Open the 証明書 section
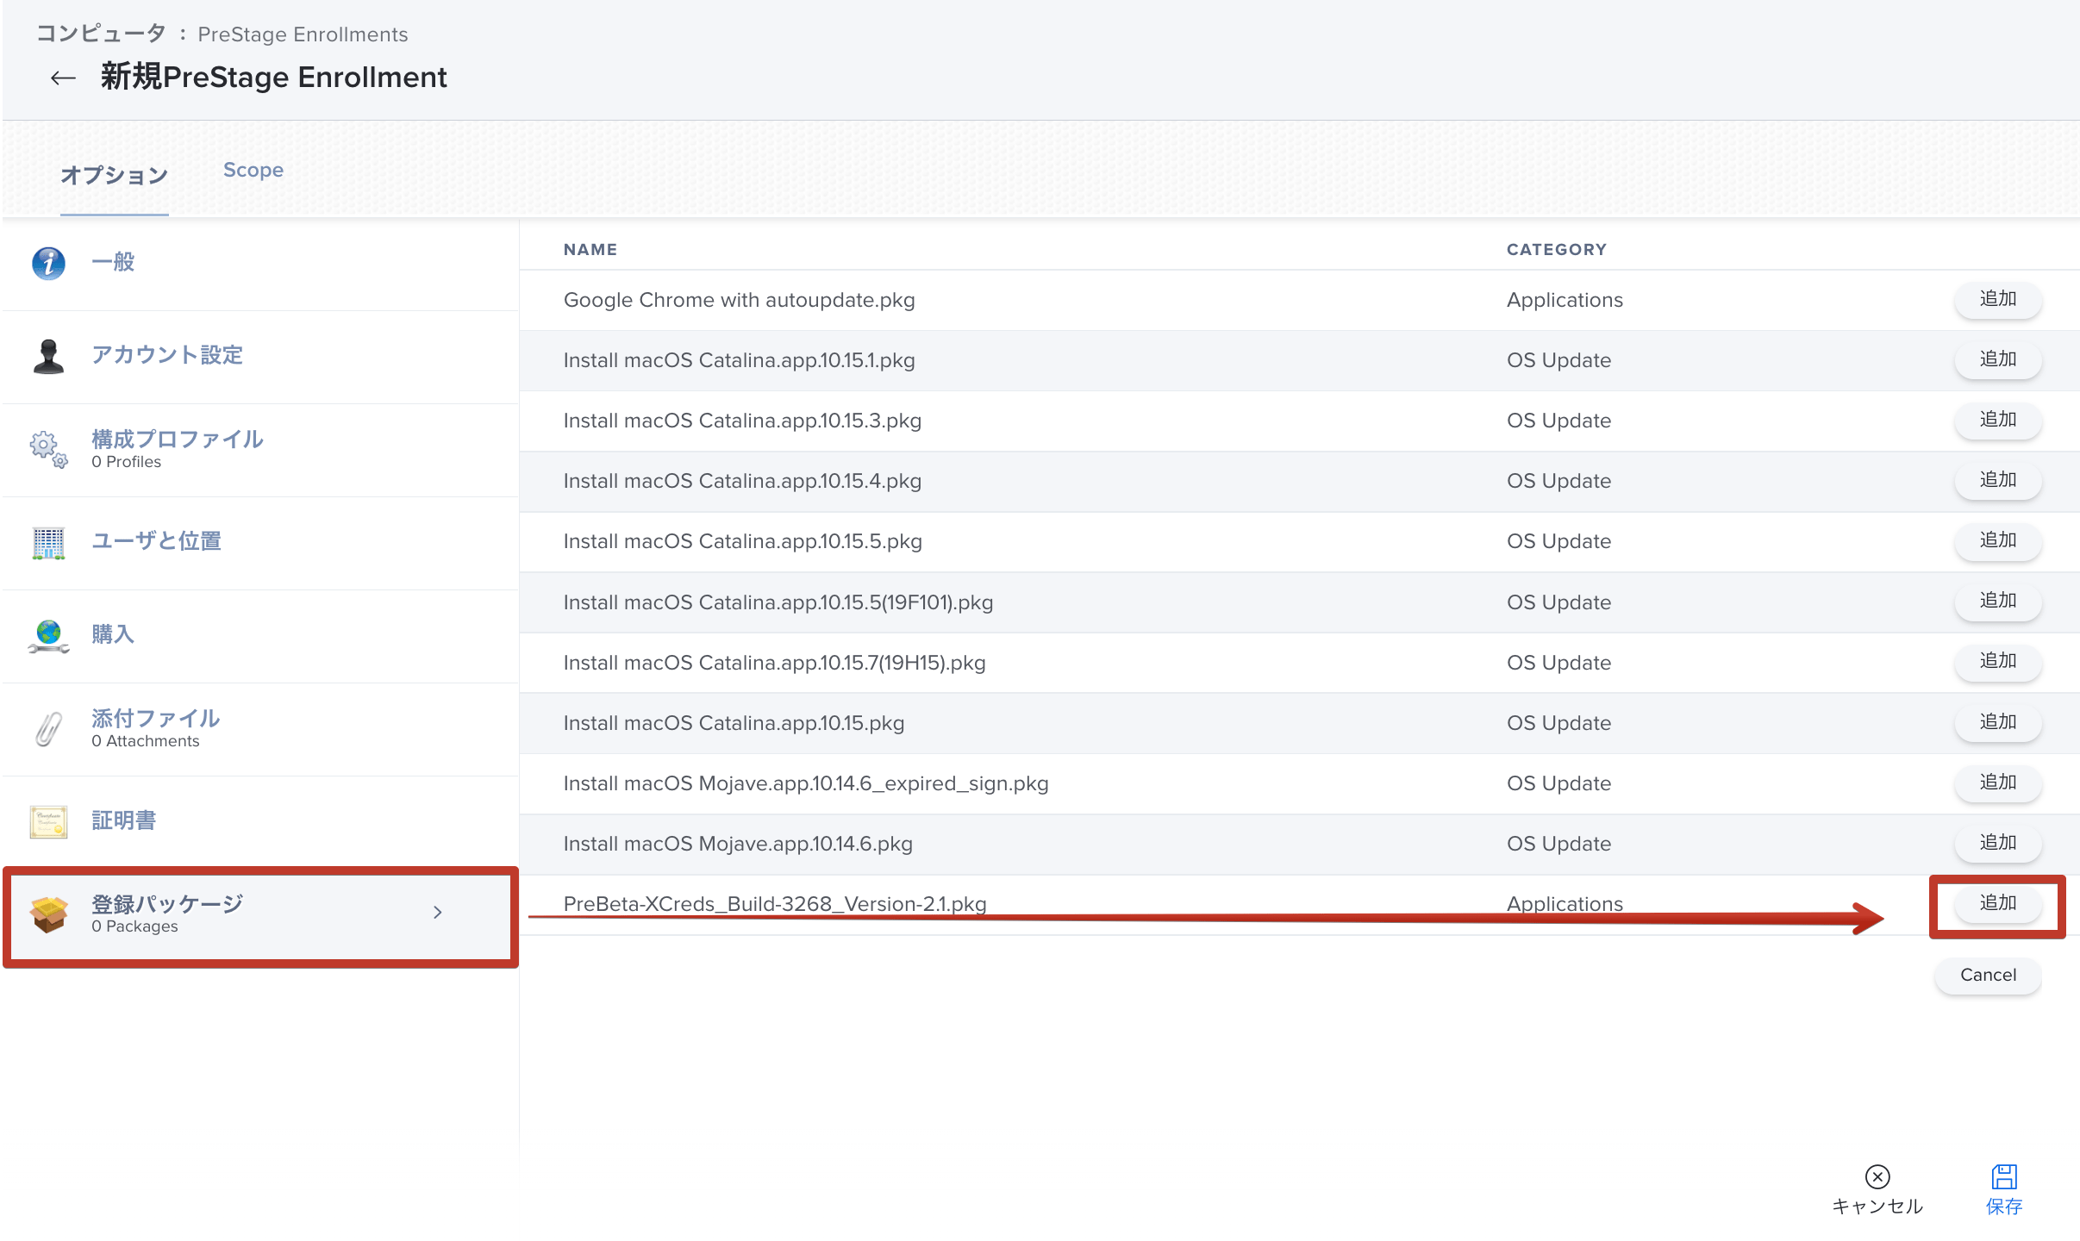Image resolution: width=2080 pixels, height=1241 pixels. (260, 822)
